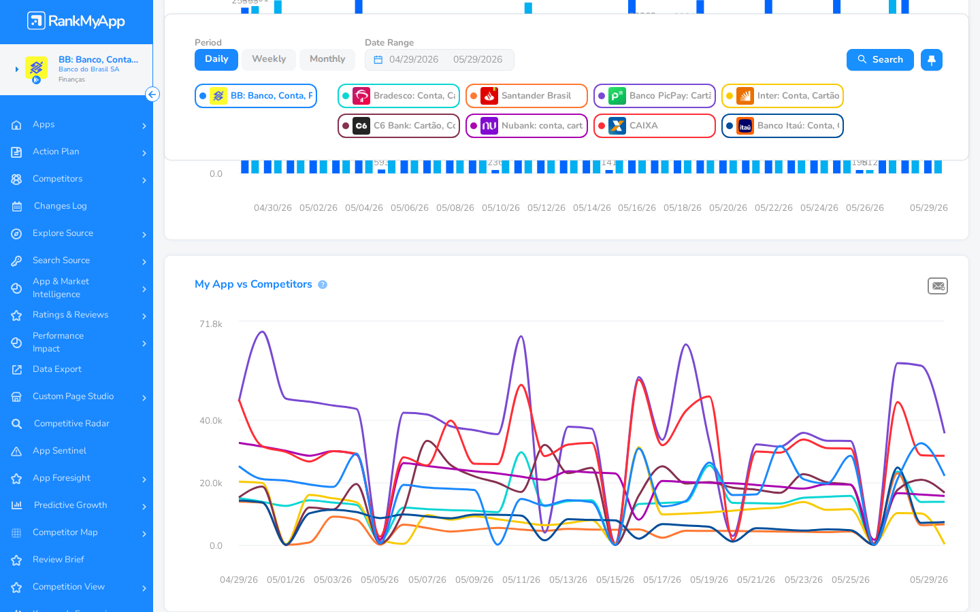Click the date range start 04/29/2026
Screen dimensions: 980x612
(x=414, y=60)
